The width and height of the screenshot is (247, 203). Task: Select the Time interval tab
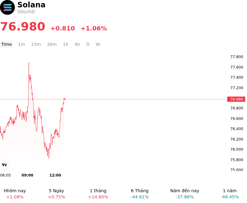point(6,44)
